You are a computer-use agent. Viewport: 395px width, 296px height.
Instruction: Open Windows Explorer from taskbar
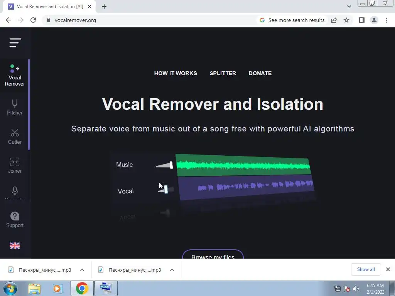pos(34,288)
